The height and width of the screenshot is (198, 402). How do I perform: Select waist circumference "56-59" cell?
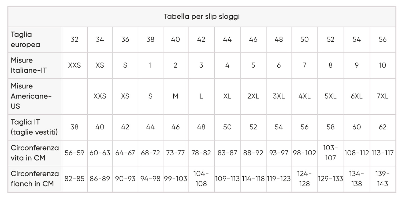75,153
